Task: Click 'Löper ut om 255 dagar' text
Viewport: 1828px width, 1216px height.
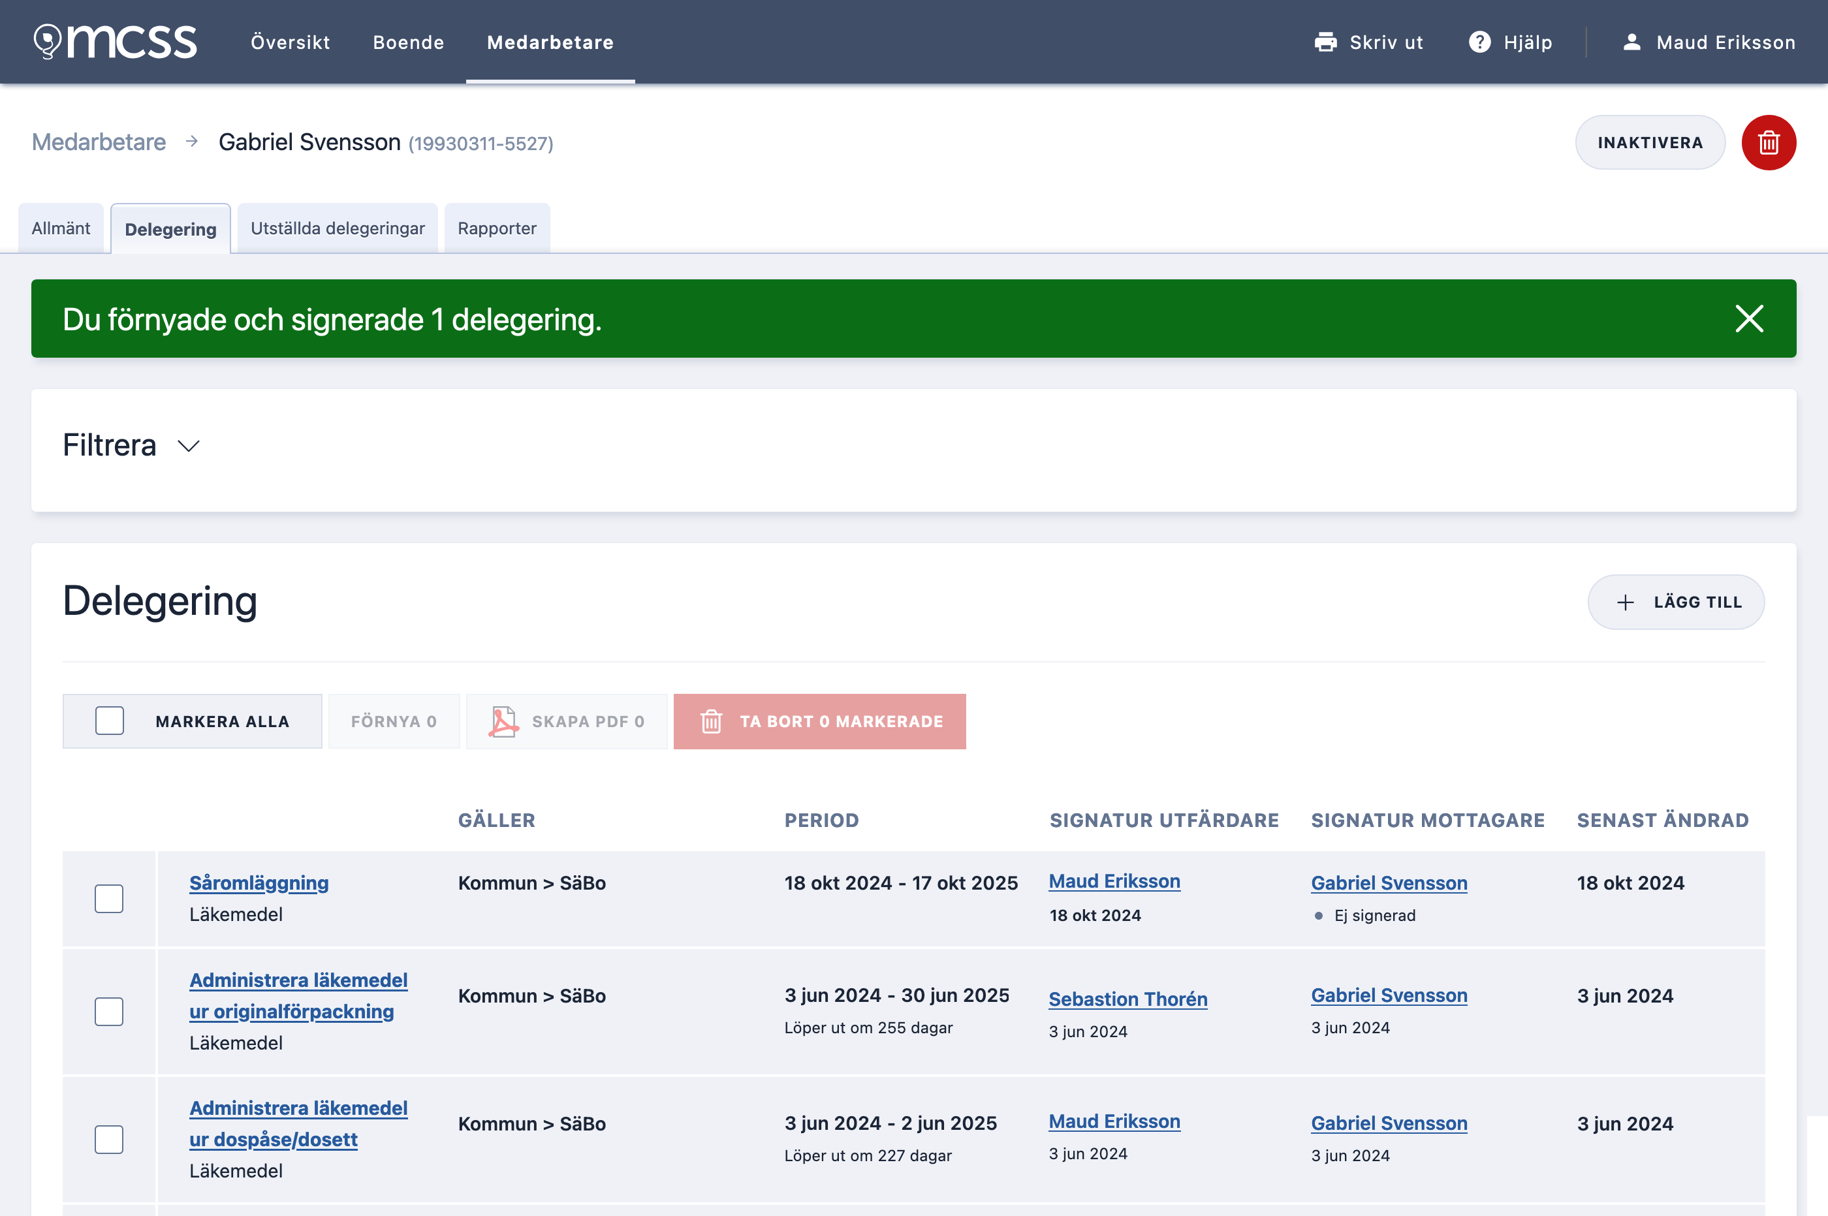Action: (x=868, y=1027)
